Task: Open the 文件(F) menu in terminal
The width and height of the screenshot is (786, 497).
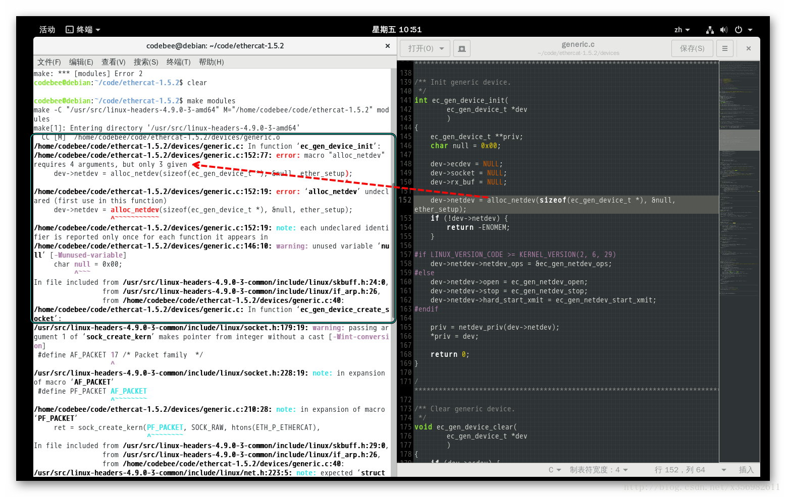Action: pos(49,62)
